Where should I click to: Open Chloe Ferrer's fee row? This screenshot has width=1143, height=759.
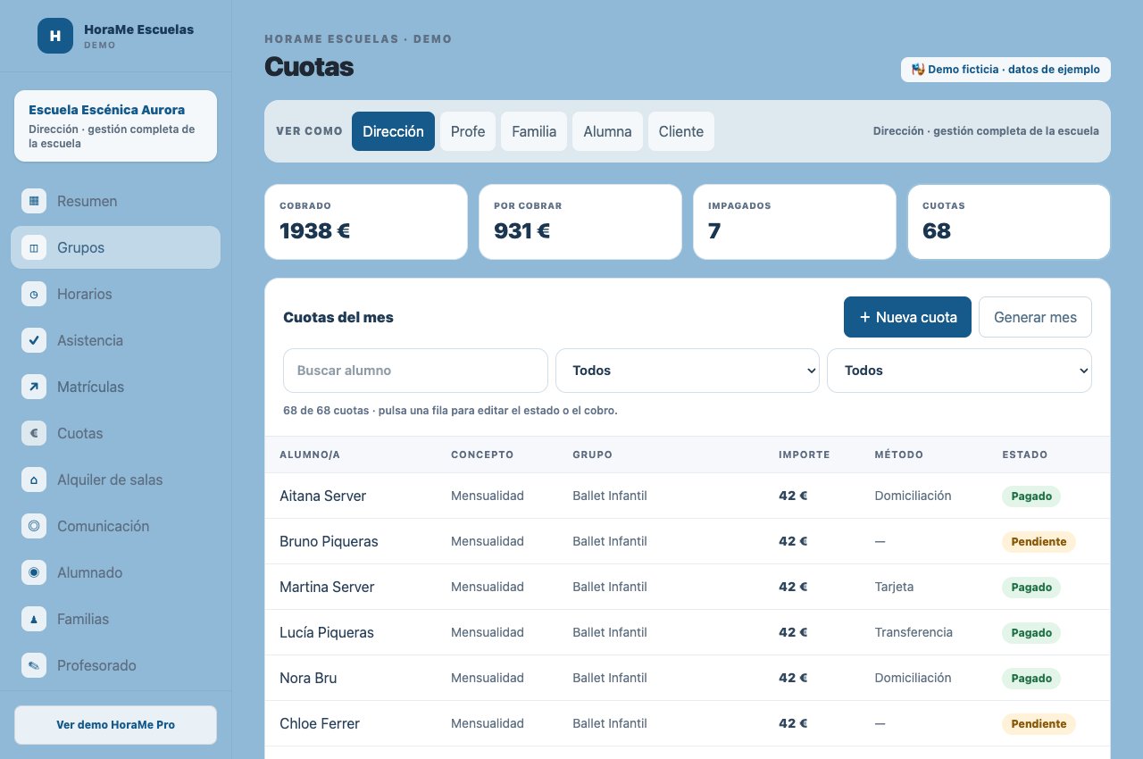688,723
